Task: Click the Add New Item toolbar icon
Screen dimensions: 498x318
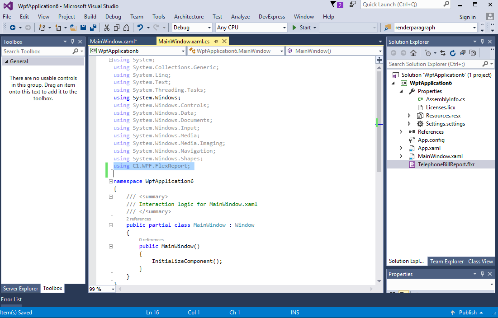Action: 58,28
